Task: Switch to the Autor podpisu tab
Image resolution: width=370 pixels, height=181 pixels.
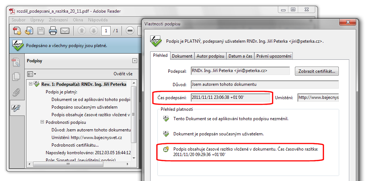Action: pyautogui.click(x=210, y=56)
